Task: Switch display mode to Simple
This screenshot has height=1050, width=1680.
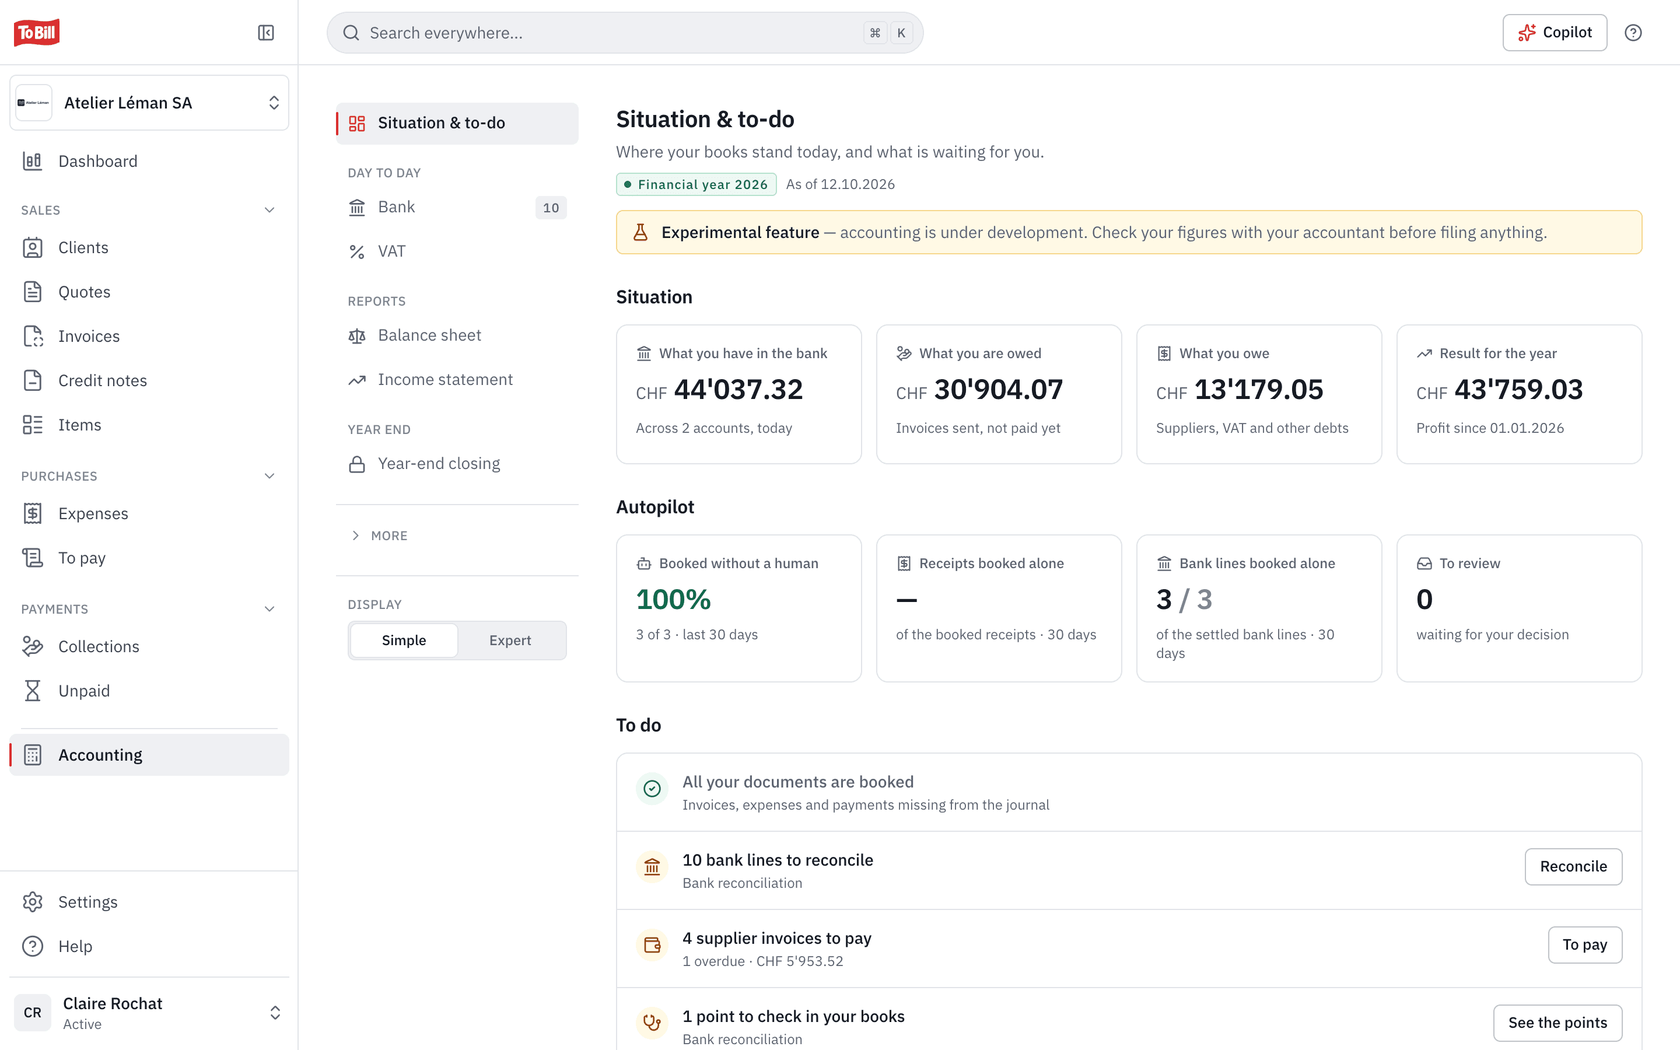Action: pyautogui.click(x=404, y=640)
